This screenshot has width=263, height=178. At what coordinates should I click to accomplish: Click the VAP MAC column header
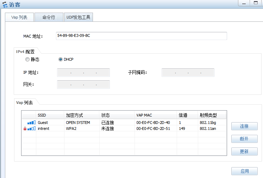click(156, 115)
